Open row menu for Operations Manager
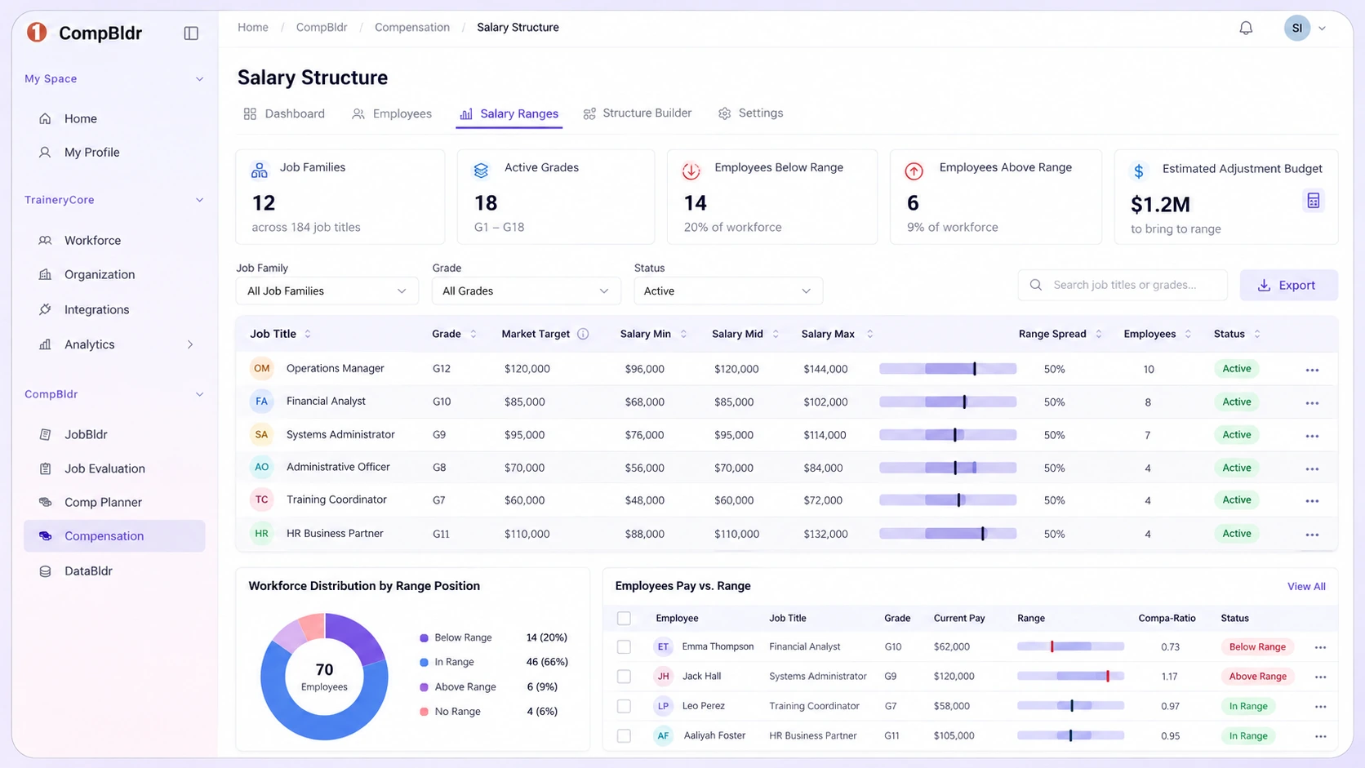The image size is (1365, 768). (1312, 370)
